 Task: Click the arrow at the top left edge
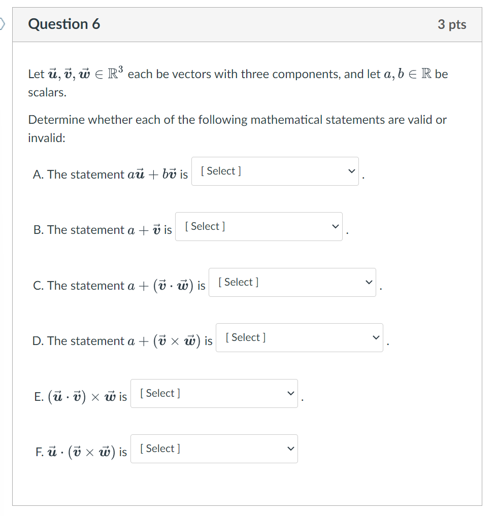pos(3,22)
